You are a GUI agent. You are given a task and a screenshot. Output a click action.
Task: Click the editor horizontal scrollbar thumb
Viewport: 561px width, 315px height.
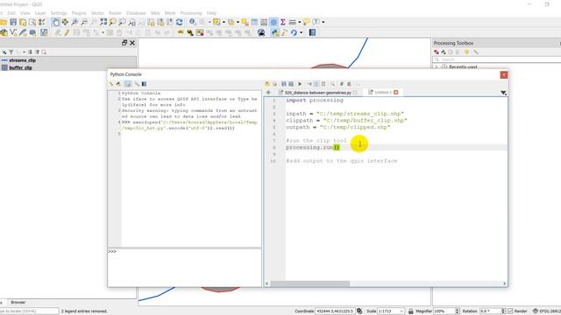[x=309, y=283]
